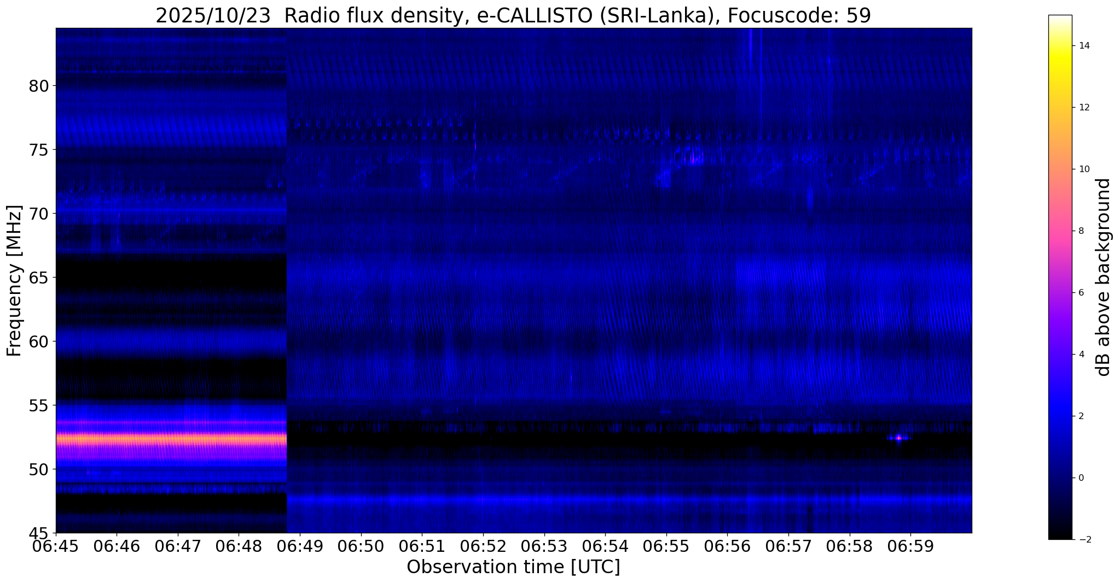Click the colorbar tick label 0
1120x583 pixels.
click(1081, 478)
